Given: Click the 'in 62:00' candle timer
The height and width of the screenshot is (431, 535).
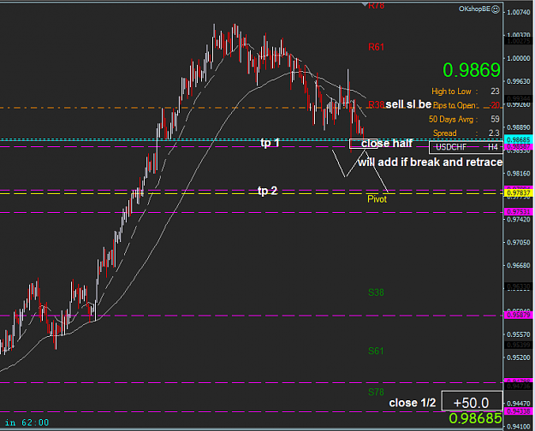Looking at the screenshot, I should (x=27, y=422).
